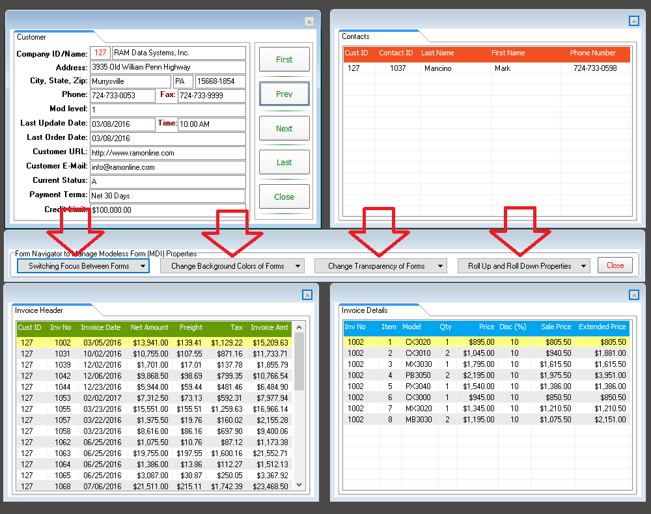Select the Customer tab
The height and width of the screenshot is (514, 651).
pos(32,37)
